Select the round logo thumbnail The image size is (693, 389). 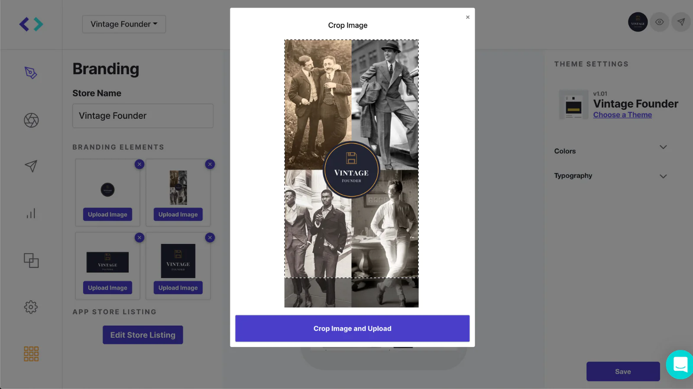tap(108, 189)
